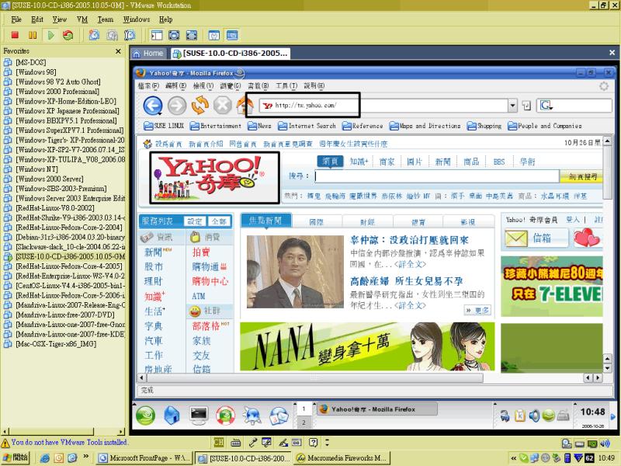Select [RedHat-Linux-V8.0-2002] in Favorites
This screenshot has width=621, height=466.
coord(54,208)
